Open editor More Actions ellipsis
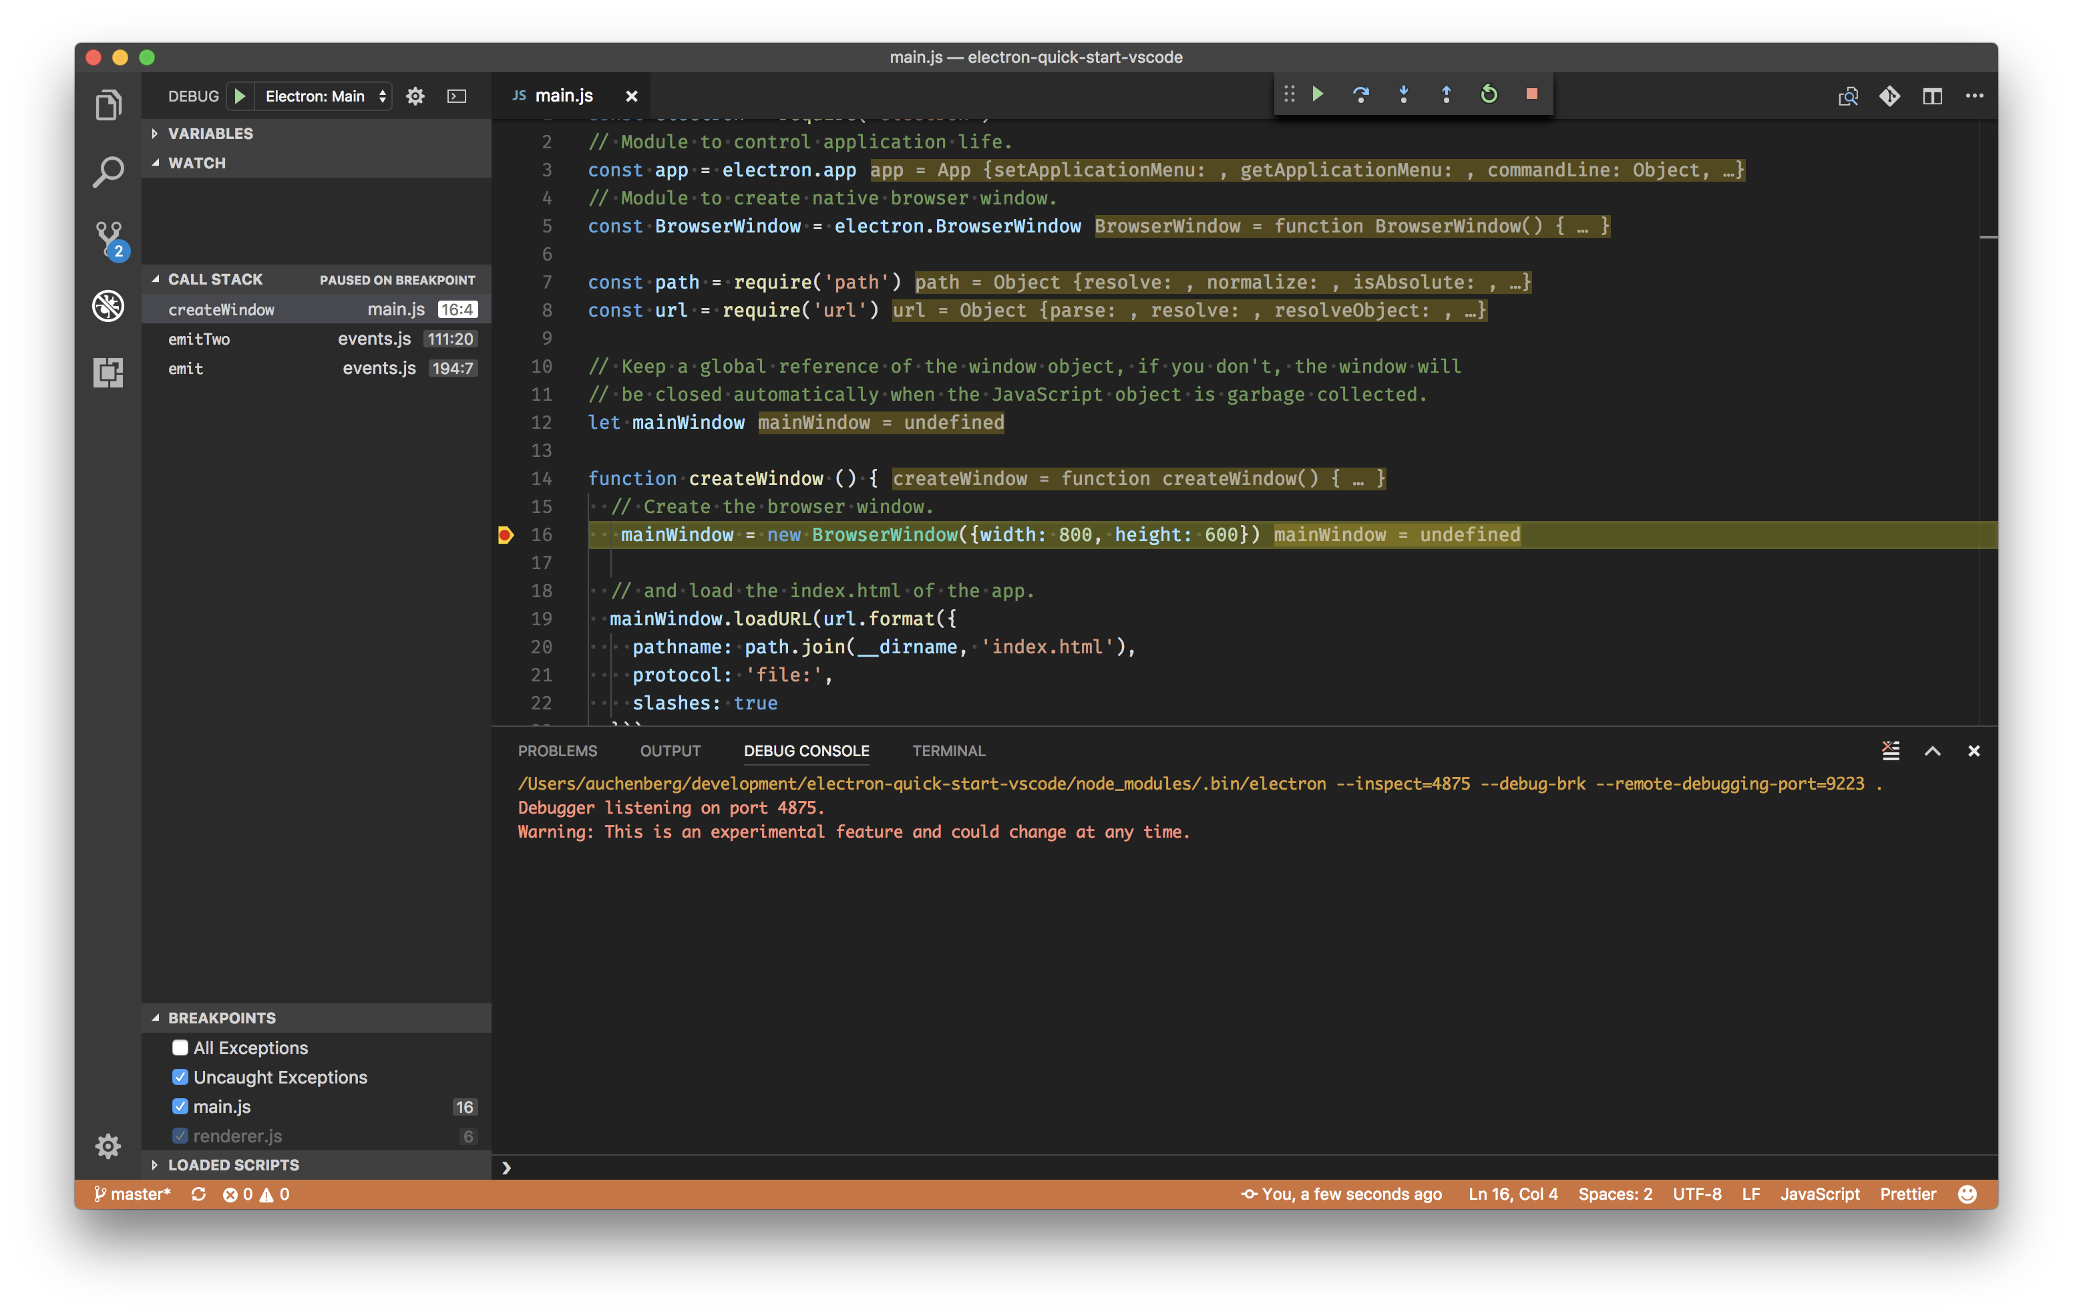2073x1316 pixels. pyautogui.click(x=1975, y=96)
